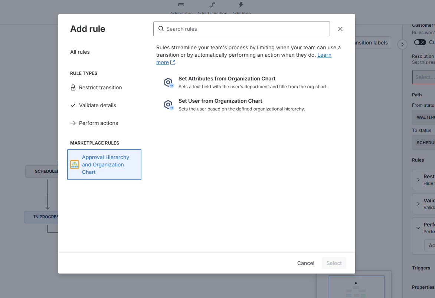Click the Set Attributes from Organization Chart hexagon icon
435x298 pixels.
(x=168, y=83)
